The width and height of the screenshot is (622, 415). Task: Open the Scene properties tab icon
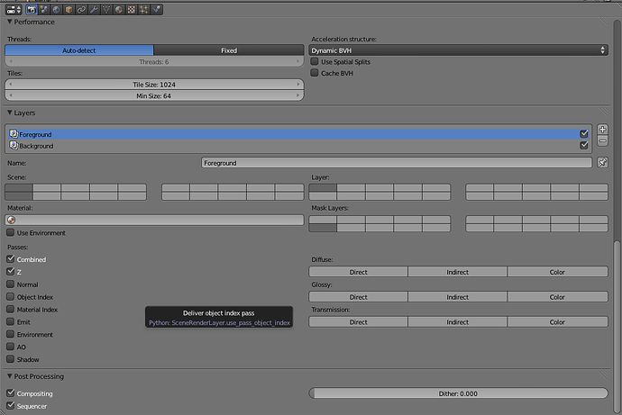click(x=44, y=10)
